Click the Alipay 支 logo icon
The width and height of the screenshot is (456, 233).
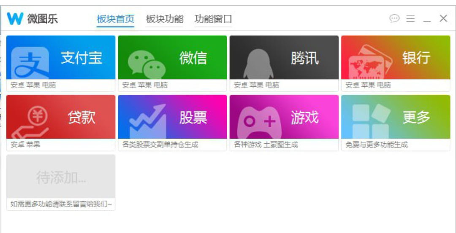[30, 63]
